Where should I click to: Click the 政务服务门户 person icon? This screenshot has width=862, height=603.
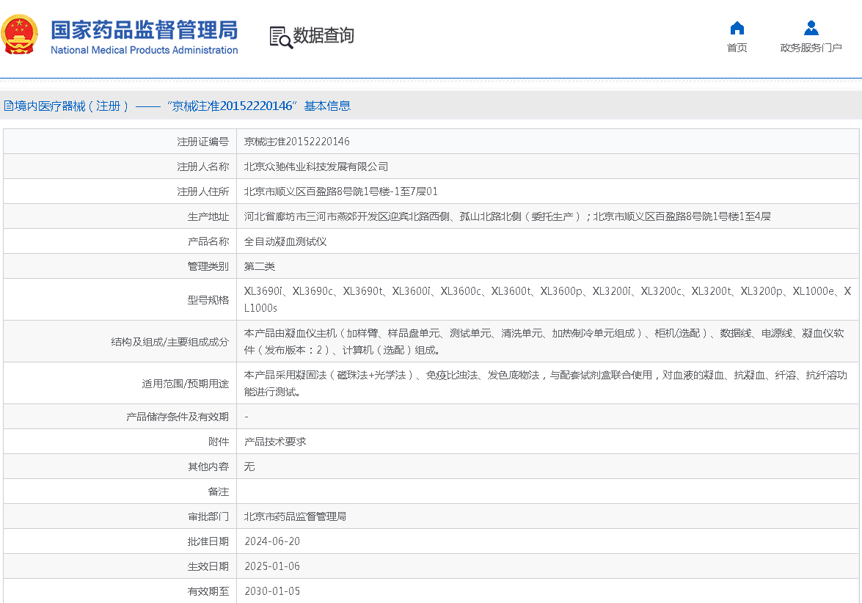[x=811, y=28]
